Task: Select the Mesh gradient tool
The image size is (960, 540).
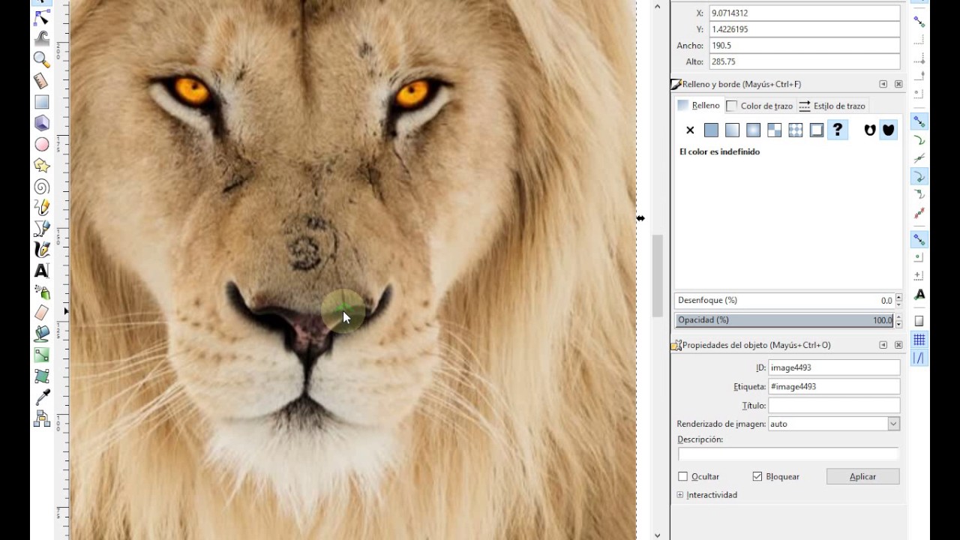Action: coord(42,376)
